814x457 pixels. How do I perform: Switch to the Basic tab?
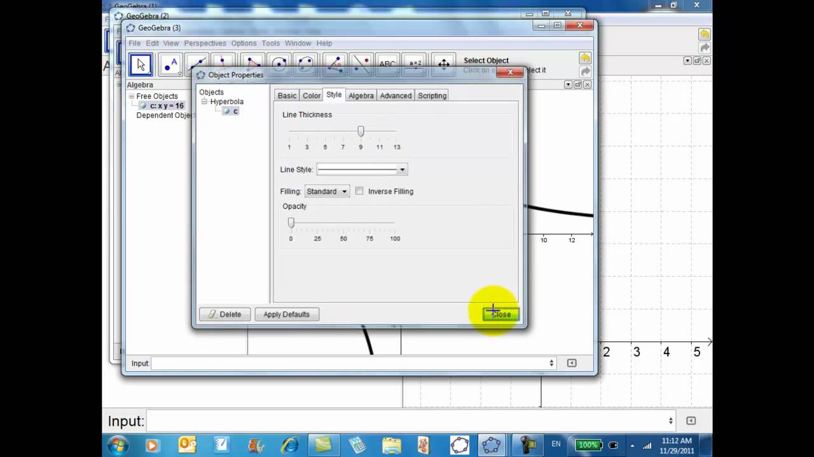[x=287, y=95]
